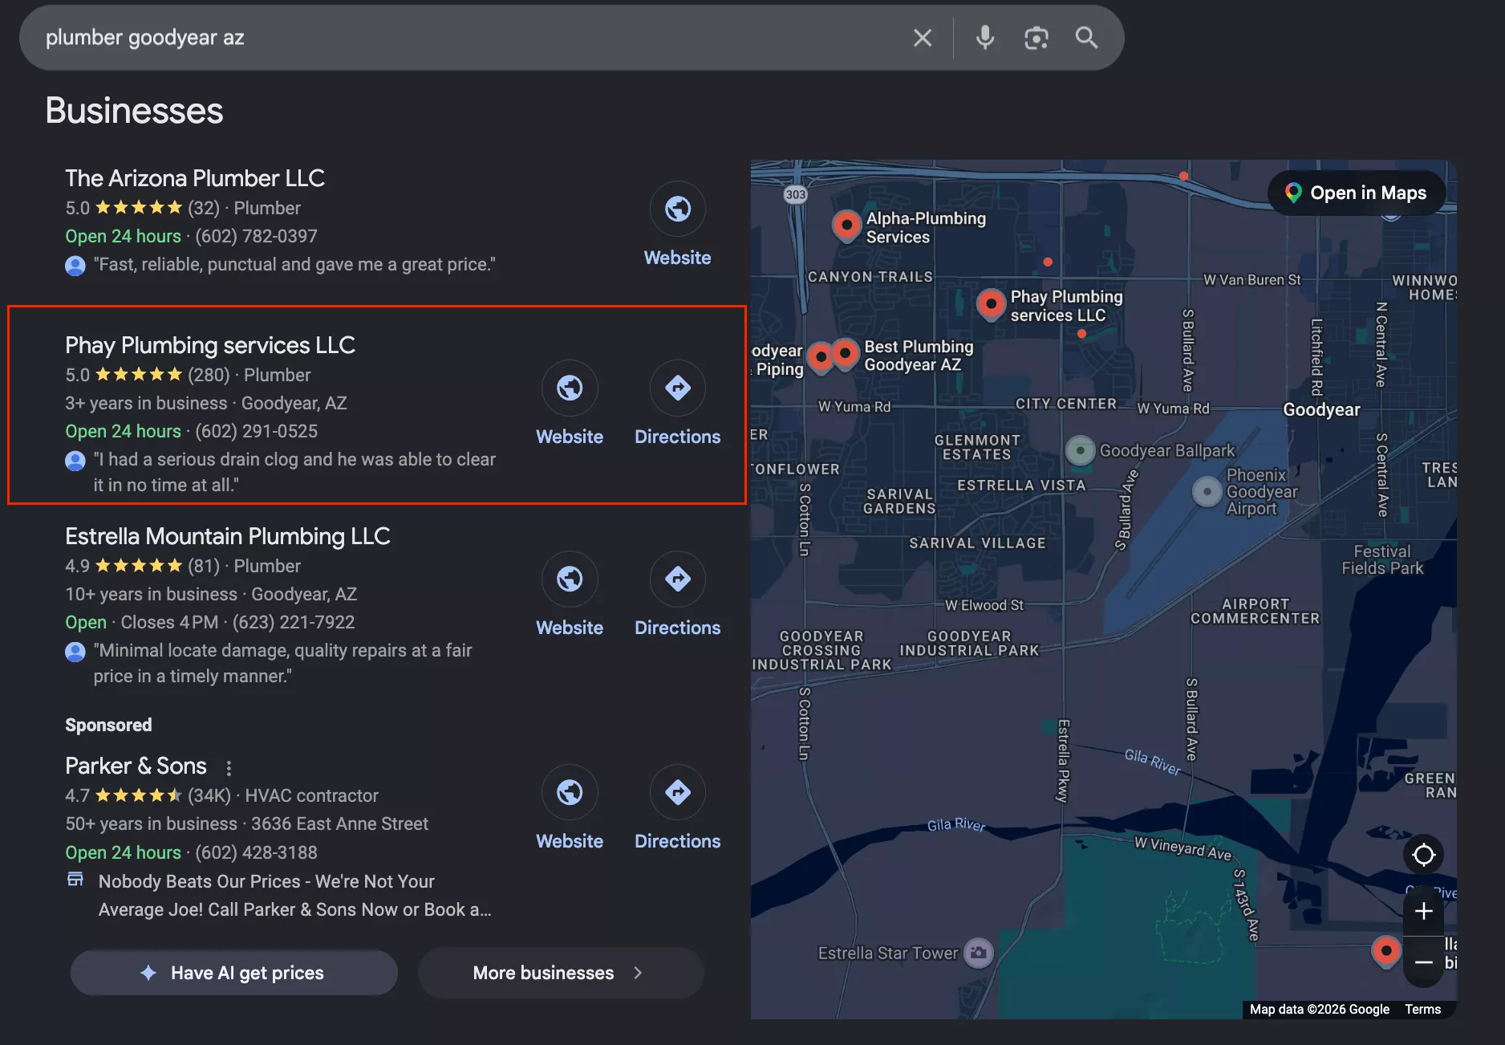Click phone number (602) 428-3188
This screenshot has height=1045, width=1505.
(x=256, y=853)
